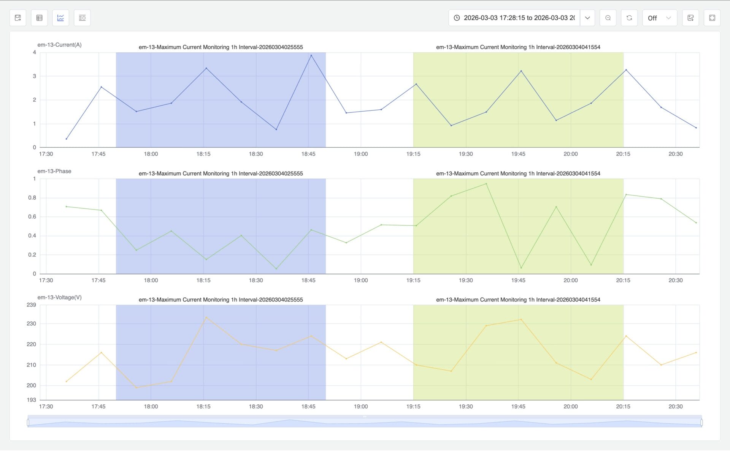Click the refresh data icon

pyautogui.click(x=629, y=18)
